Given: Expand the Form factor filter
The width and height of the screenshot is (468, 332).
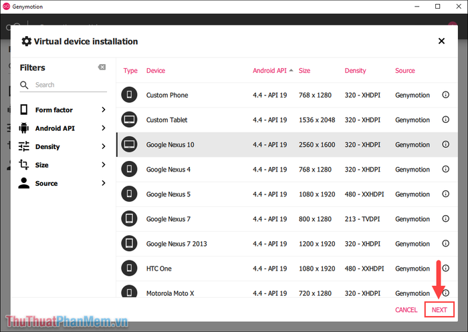Looking at the screenshot, I should click(104, 110).
